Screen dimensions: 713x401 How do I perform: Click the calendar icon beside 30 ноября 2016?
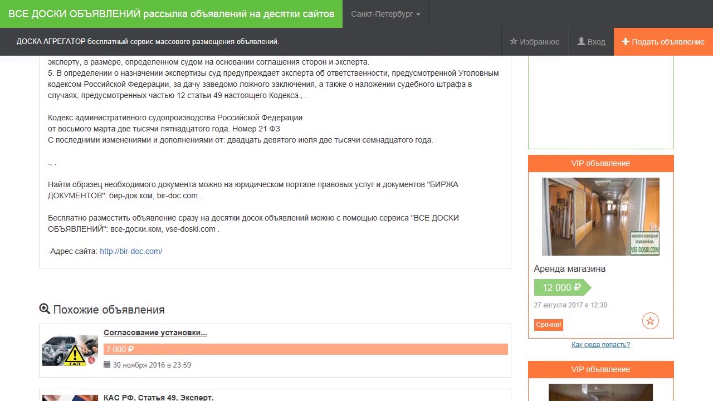point(107,365)
